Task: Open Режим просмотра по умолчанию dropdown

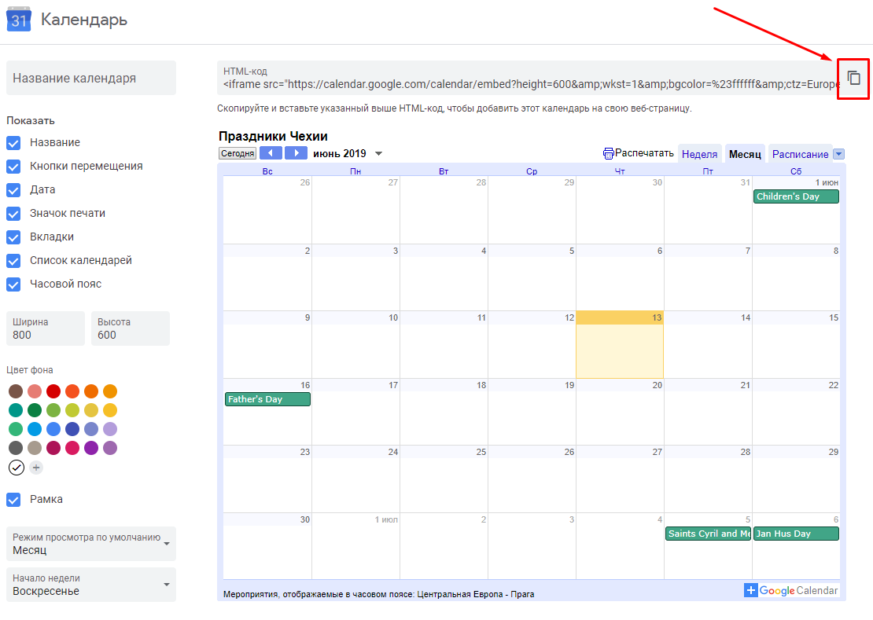Action: point(91,544)
